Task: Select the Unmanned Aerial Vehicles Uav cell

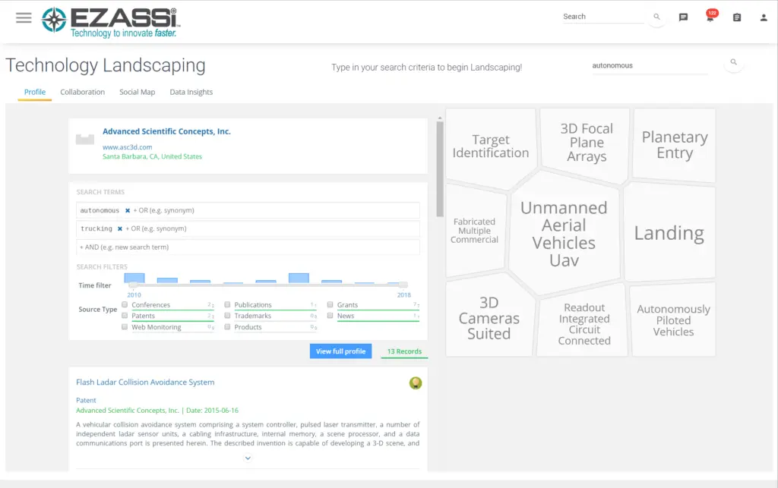Action: [565, 234]
